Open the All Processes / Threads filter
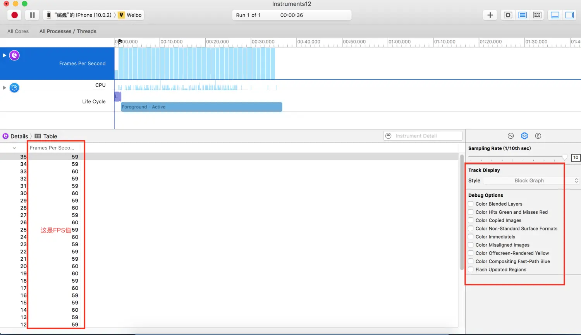581x335 pixels. 68,31
